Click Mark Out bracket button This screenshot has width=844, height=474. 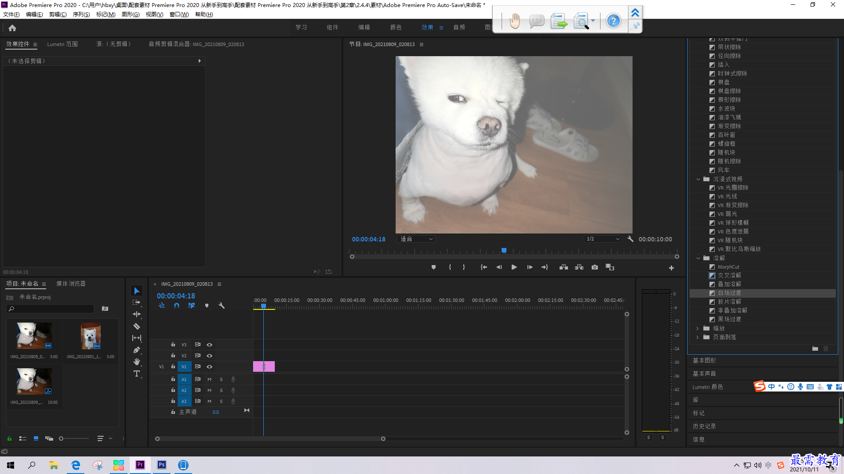(x=464, y=267)
